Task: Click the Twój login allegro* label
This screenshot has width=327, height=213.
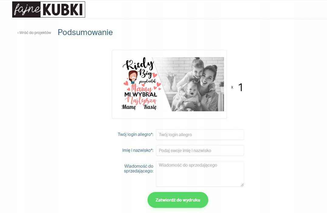Action: coord(136,134)
